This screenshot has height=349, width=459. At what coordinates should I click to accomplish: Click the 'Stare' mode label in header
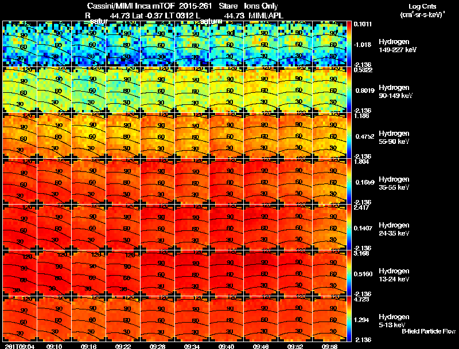228,6
